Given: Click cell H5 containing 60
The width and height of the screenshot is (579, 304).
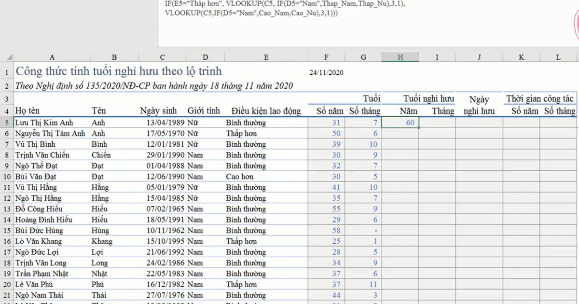Looking at the screenshot, I should click(x=400, y=123).
